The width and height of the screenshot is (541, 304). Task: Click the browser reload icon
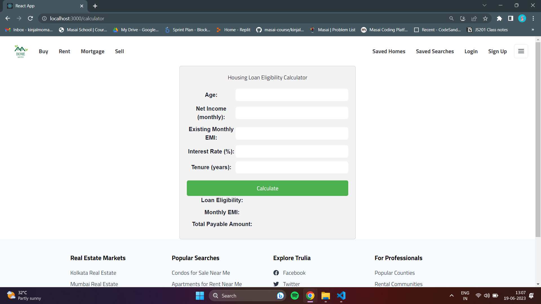pyautogui.click(x=30, y=19)
